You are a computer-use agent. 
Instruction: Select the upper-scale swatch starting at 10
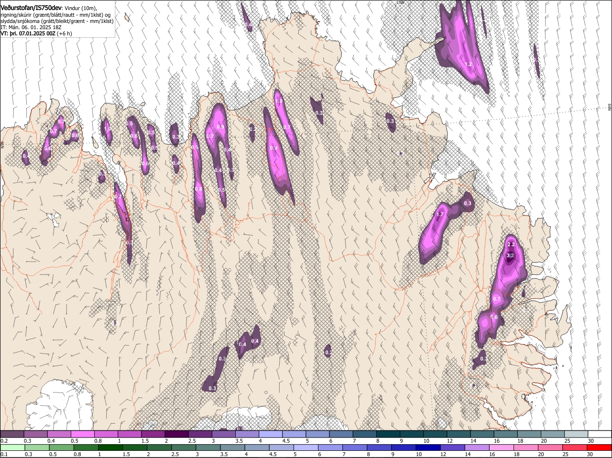click(436, 434)
